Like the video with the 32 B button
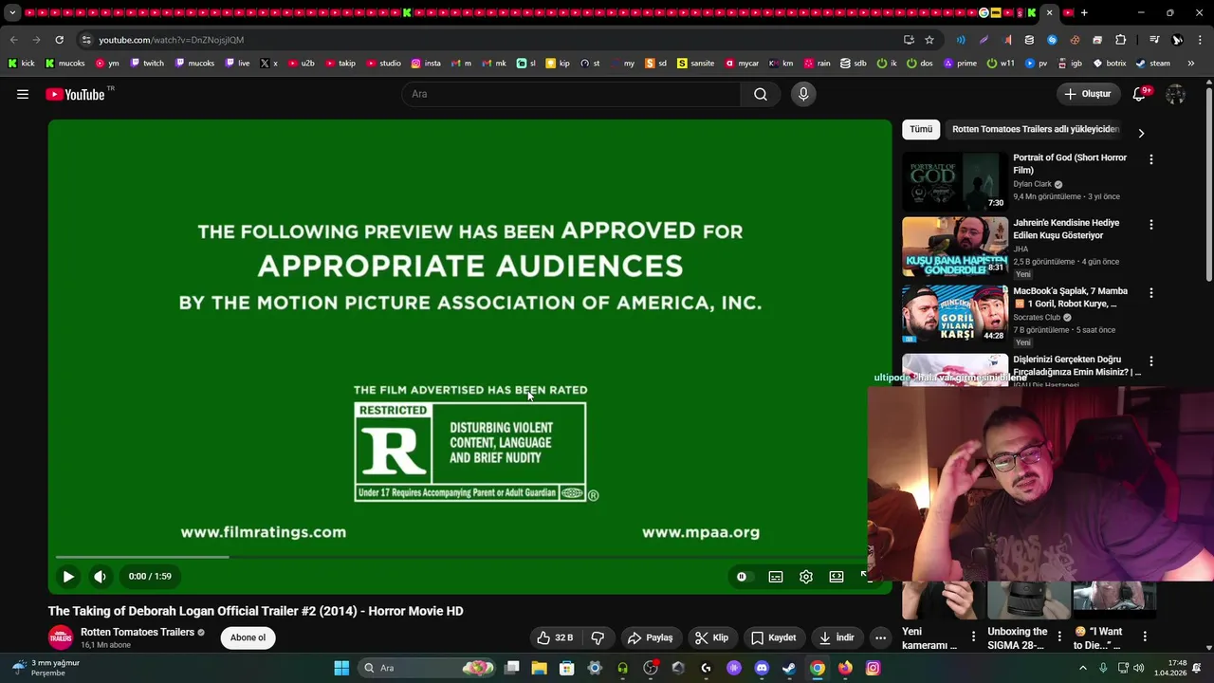Image resolution: width=1214 pixels, height=683 pixels. click(x=555, y=637)
